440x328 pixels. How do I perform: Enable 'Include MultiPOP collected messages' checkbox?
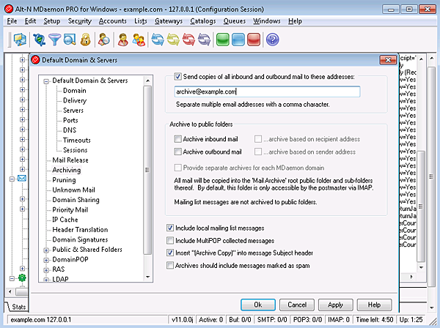[x=170, y=240]
